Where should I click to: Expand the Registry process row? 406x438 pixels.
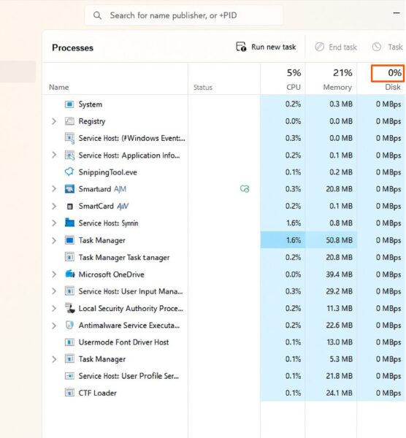(54, 121)
